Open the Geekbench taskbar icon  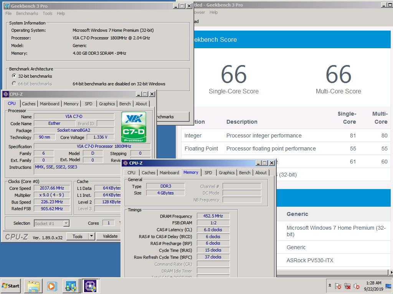tap(71, 286)
